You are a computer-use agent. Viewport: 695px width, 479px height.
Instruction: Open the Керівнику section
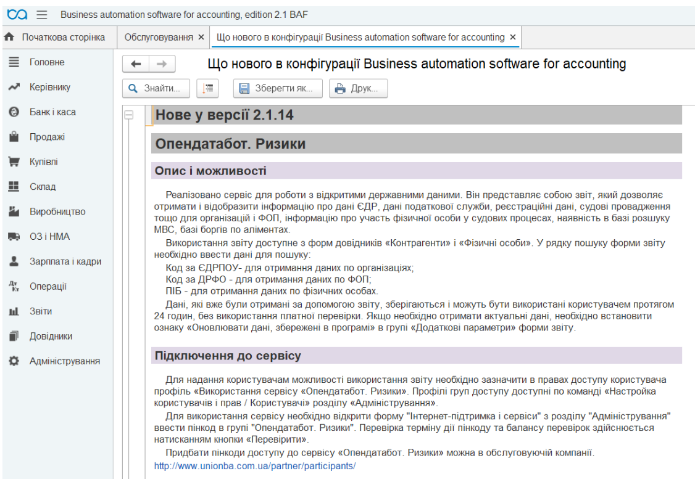pyautogui.click(x=49, y=88)
